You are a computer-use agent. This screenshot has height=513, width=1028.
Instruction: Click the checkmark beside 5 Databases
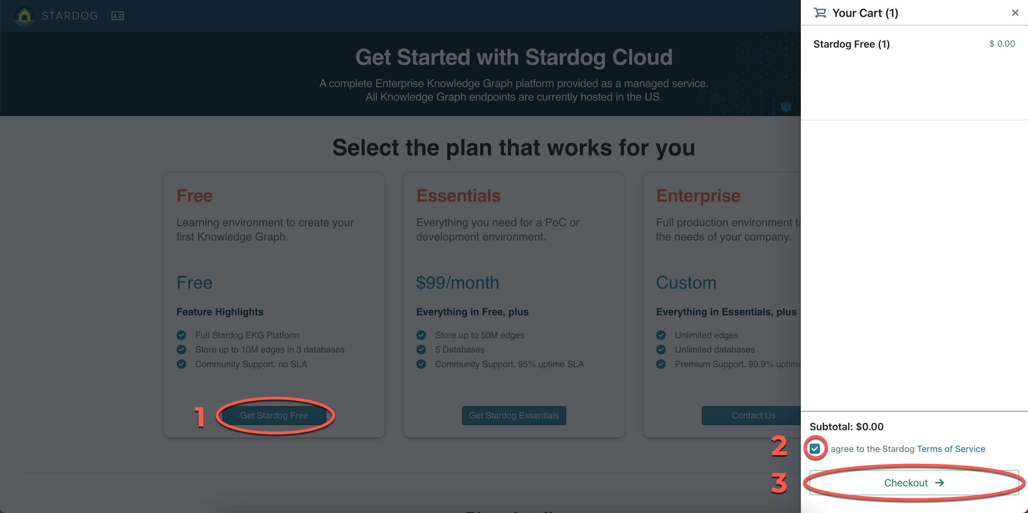click(x=421, y=350)
